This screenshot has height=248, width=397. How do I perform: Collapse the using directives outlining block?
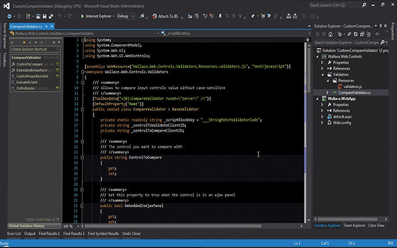click(83, 40)
